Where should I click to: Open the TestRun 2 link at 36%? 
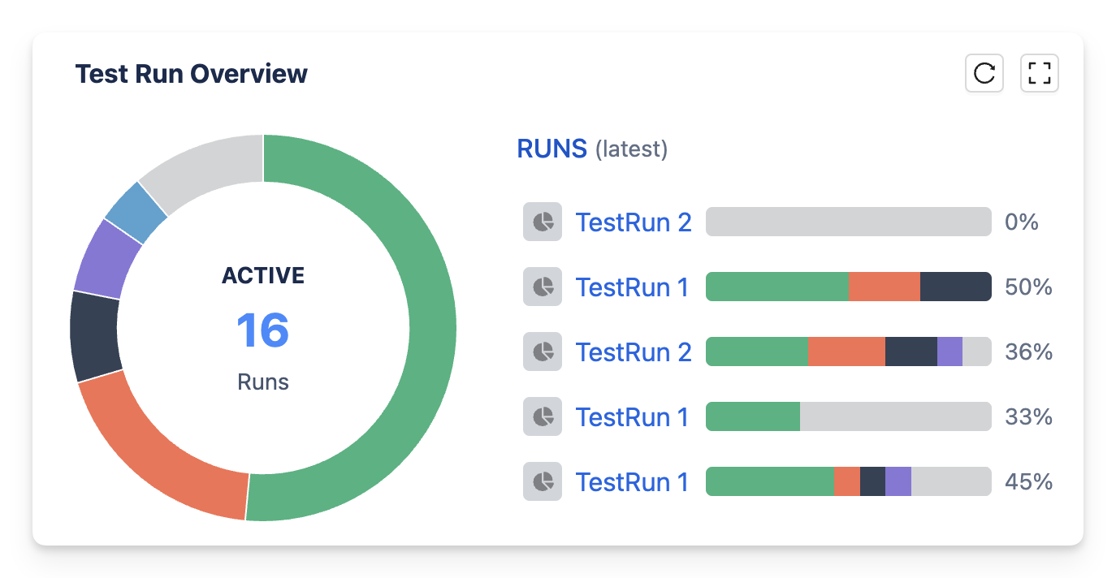pos(634,352)
